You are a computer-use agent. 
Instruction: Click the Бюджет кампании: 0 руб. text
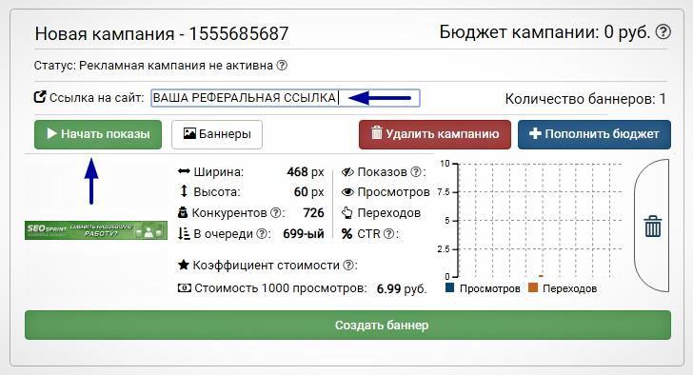pyautogui.click(x=544, y=32)
